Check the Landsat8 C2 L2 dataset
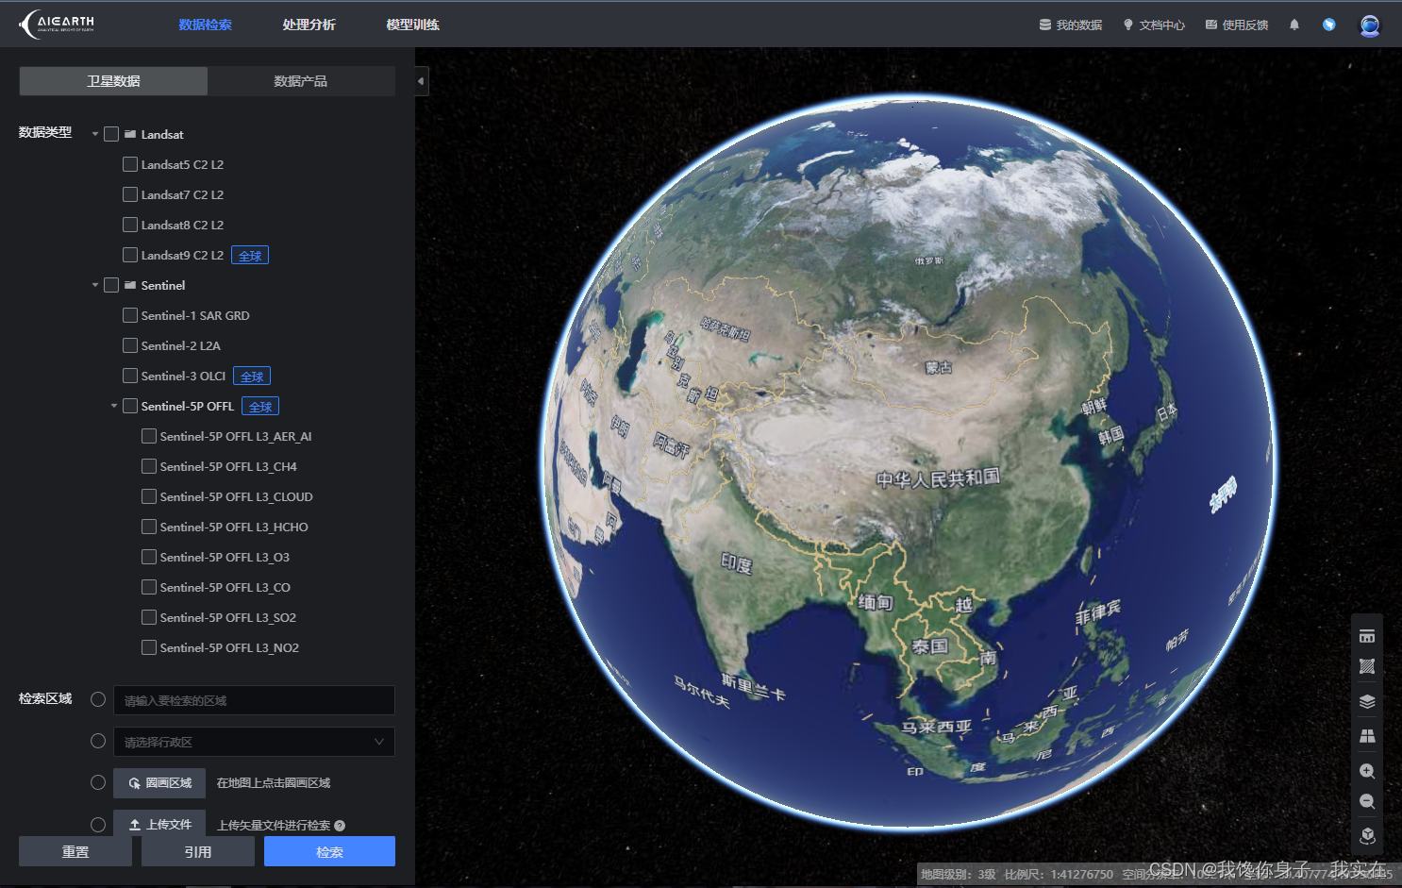The height and width of the screenshot is (888, 1402). [129, 225]
